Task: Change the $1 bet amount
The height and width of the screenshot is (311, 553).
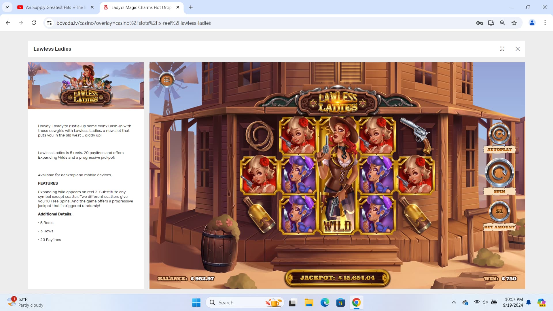Action: [x=499, y=211]
